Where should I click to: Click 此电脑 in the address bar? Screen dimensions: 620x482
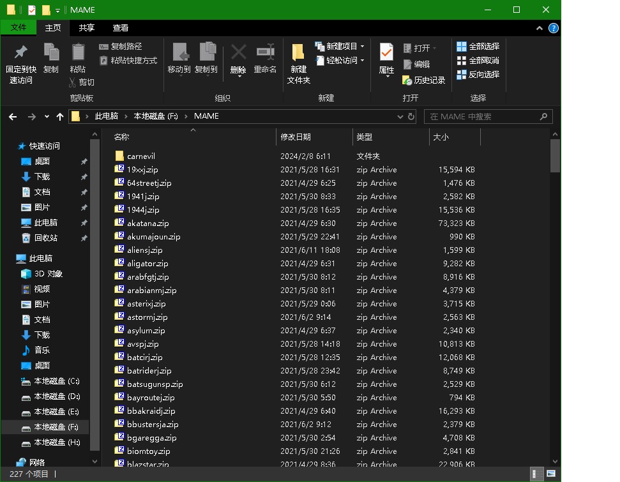(106, 116)
